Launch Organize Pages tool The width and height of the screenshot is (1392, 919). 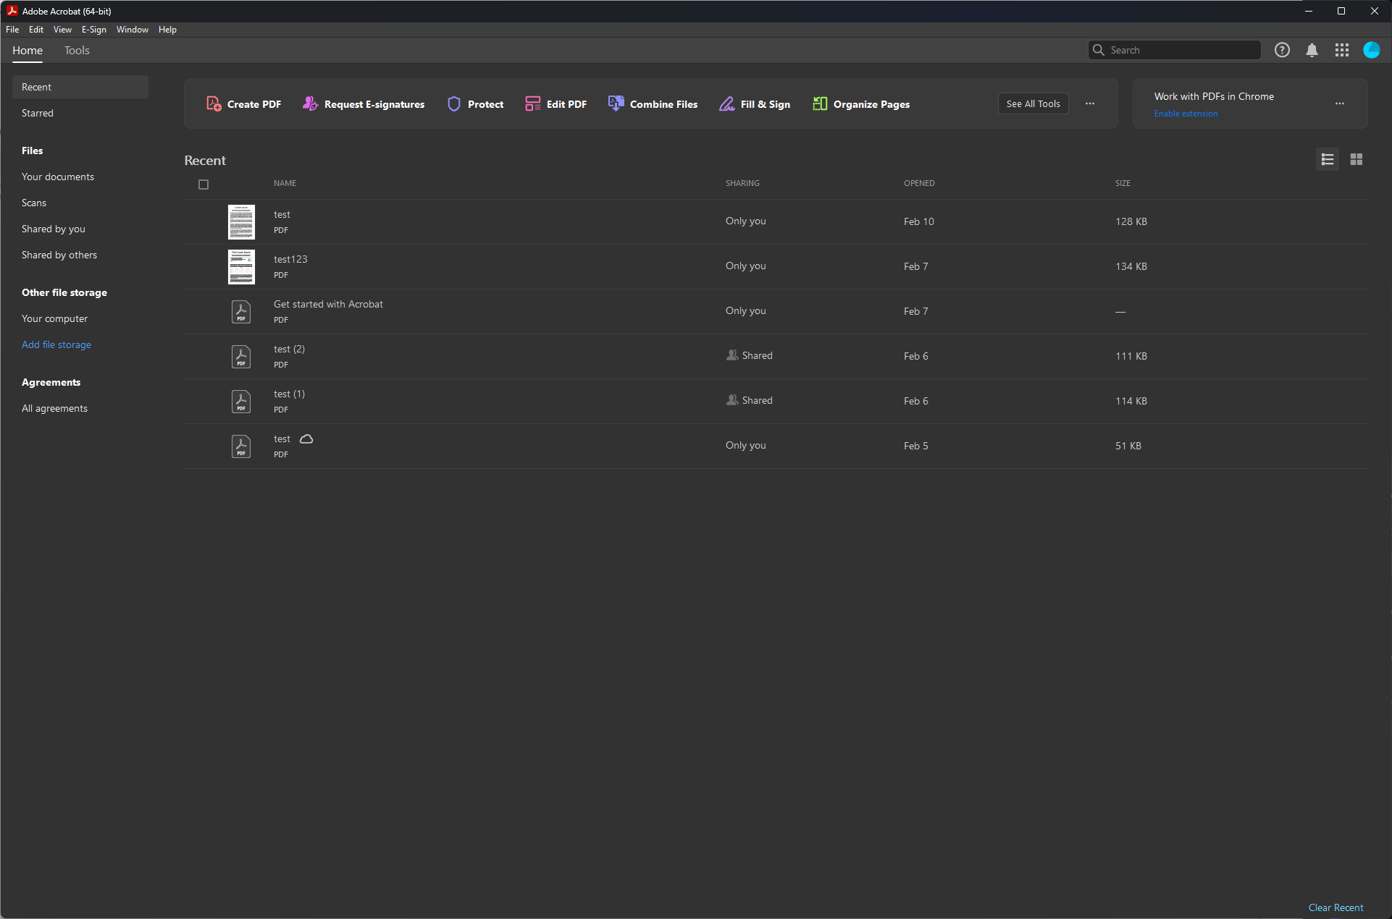click(x=860, y=104)
